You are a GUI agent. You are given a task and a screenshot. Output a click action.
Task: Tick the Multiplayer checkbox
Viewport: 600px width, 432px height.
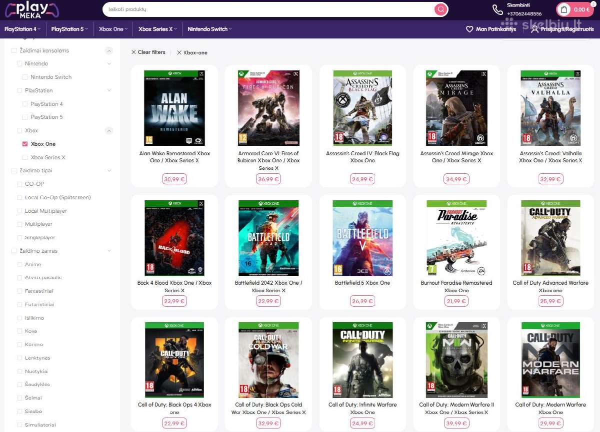[20, 224]
